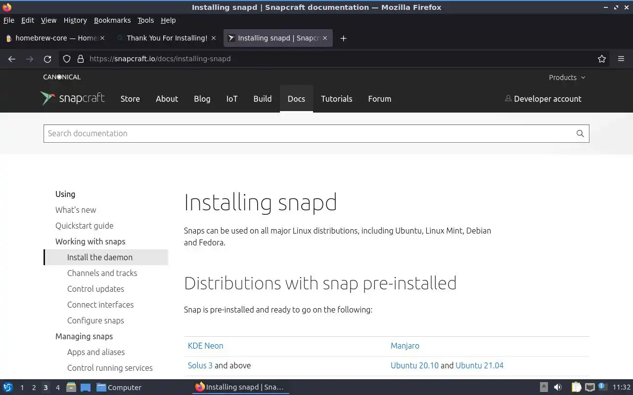Switch to workspace 4
633x395 pixels.
coord(57,387)
